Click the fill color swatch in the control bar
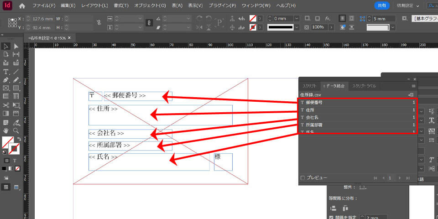The image size is (438, 219). [253, 18]
